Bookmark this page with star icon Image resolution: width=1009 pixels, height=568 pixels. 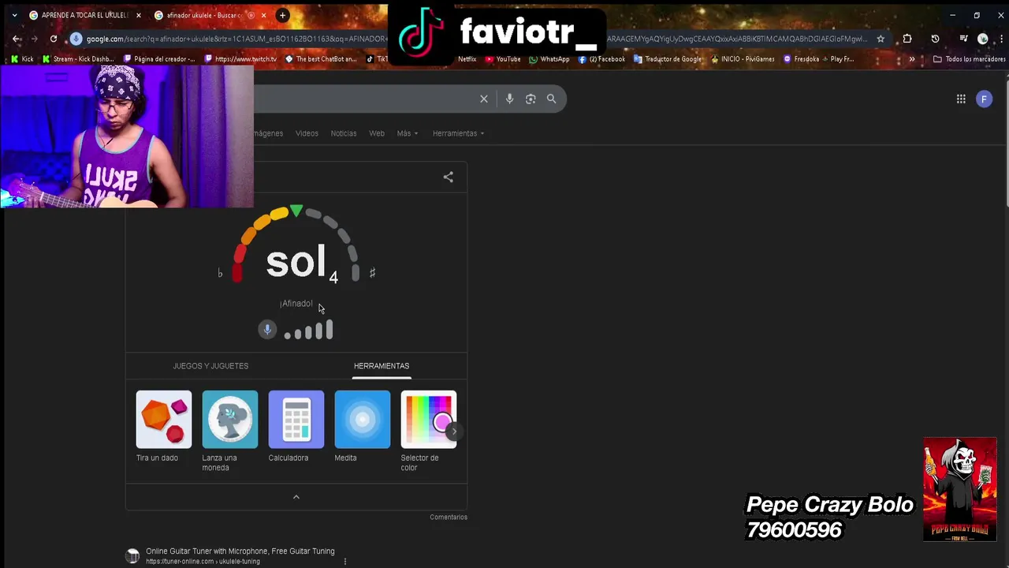(x=881, y=39)
